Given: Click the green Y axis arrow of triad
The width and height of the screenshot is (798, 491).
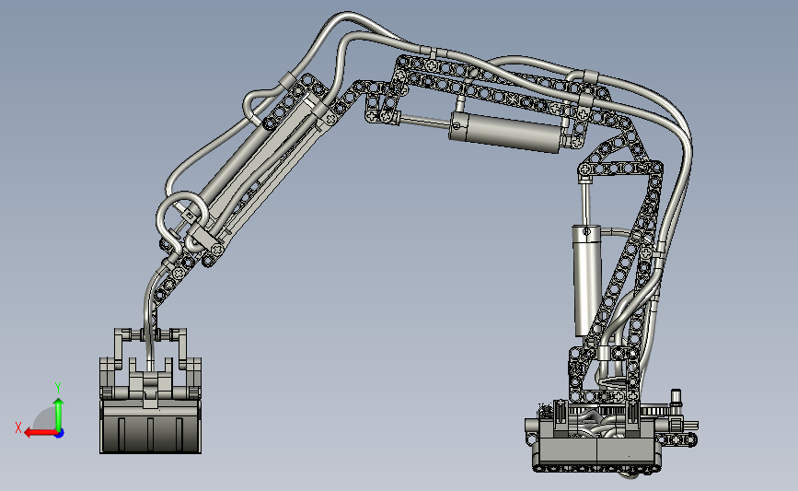Looking at the screenshot, I should tap(59, 415).
